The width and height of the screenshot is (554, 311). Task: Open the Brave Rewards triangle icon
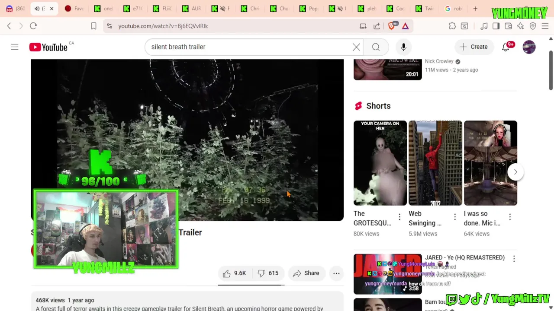point(405,26)
